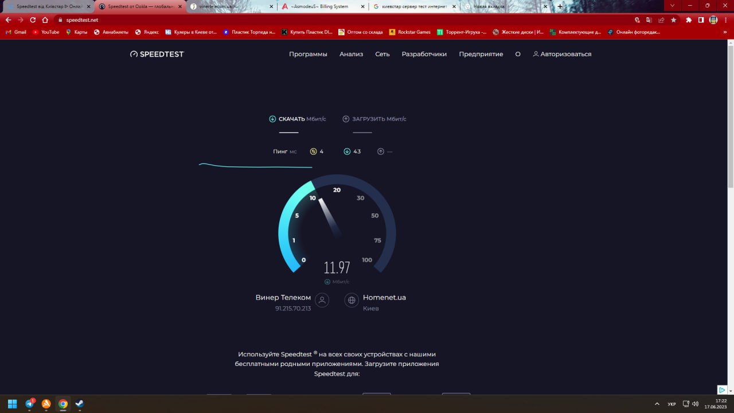Open the volume control in tray
Screen dimensions: 734x413
695,404
